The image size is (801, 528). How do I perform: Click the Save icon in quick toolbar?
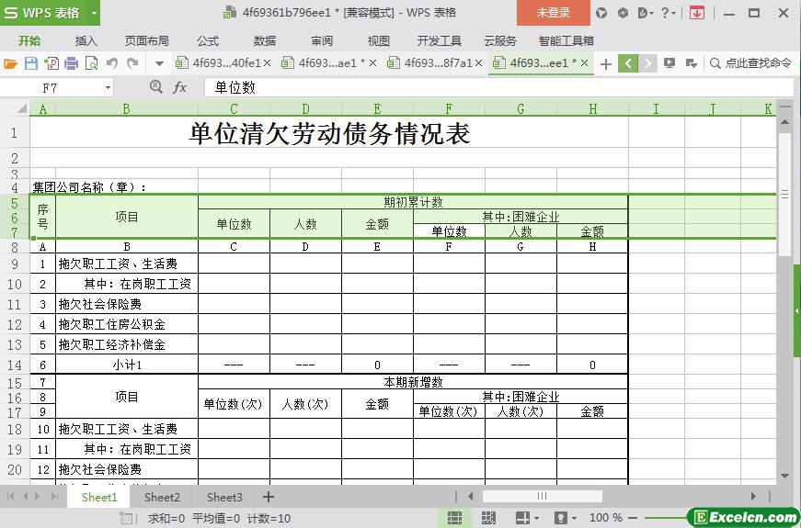(x=31, y=63)
